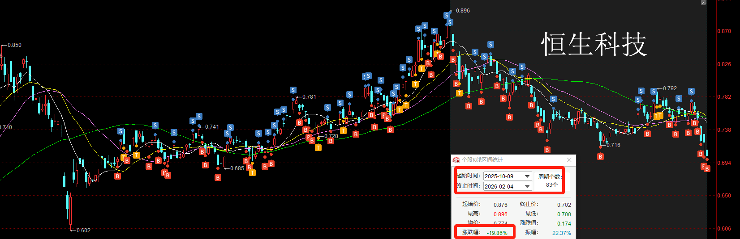Click the 起始时间 label
740x239 pixels.
(468, 176)
